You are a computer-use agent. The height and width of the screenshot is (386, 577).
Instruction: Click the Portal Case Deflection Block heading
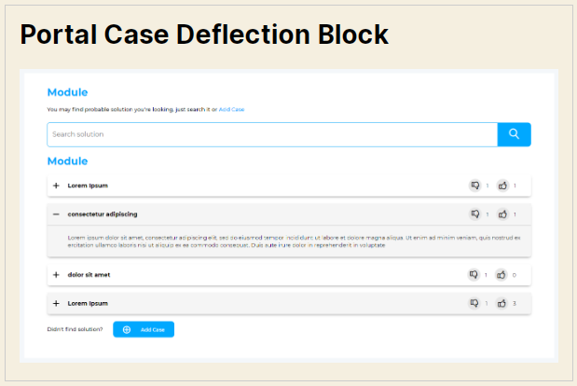204,34
